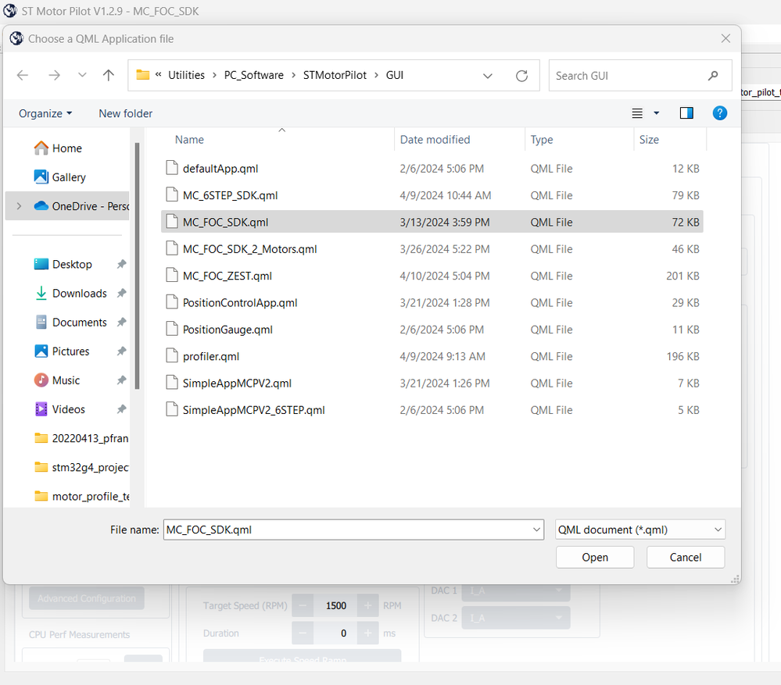The image size is (781, 685).
Task: Sort files by Size column
Action: click(x=649, y=140)
